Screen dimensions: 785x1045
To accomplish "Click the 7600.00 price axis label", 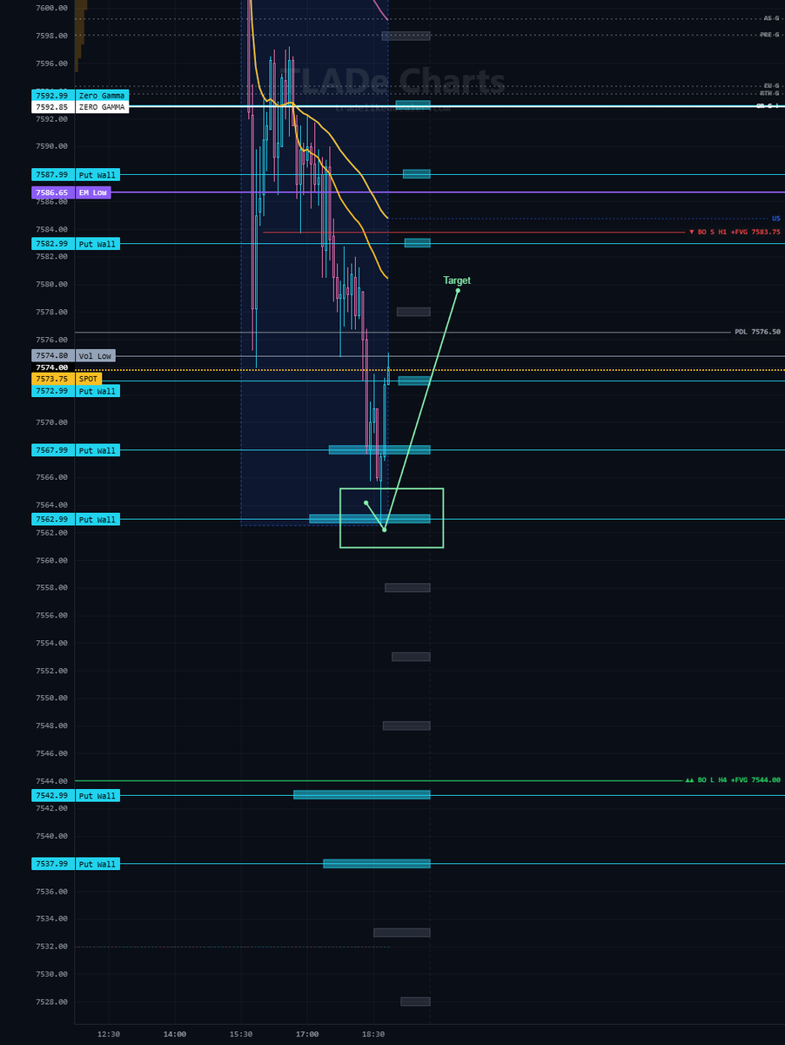I will [x=52, y=8].
